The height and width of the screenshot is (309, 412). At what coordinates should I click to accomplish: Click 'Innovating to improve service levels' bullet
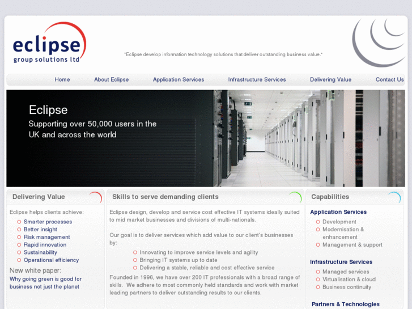point(199,252)
